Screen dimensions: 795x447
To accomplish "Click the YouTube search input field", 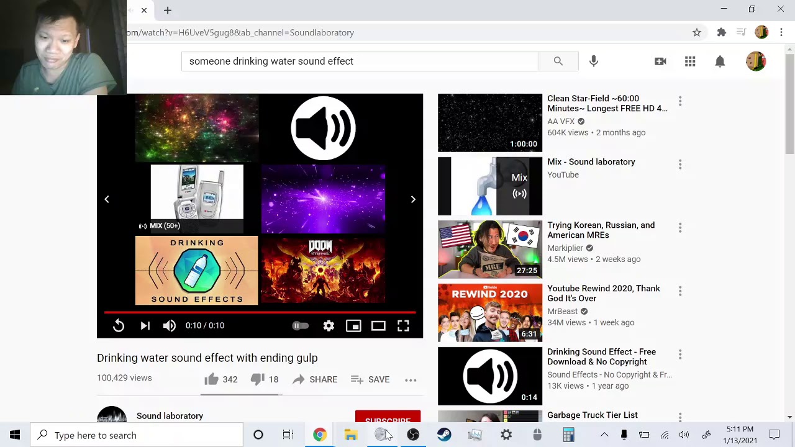I will click(360, 61).
